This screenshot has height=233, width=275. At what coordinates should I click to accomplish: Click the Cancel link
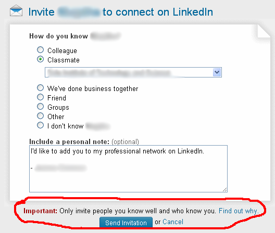coord(173,222)
